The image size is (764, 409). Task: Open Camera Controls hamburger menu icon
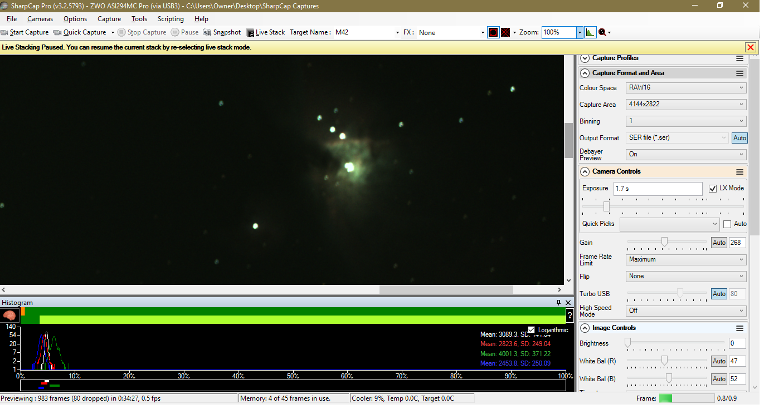[739, 172]
